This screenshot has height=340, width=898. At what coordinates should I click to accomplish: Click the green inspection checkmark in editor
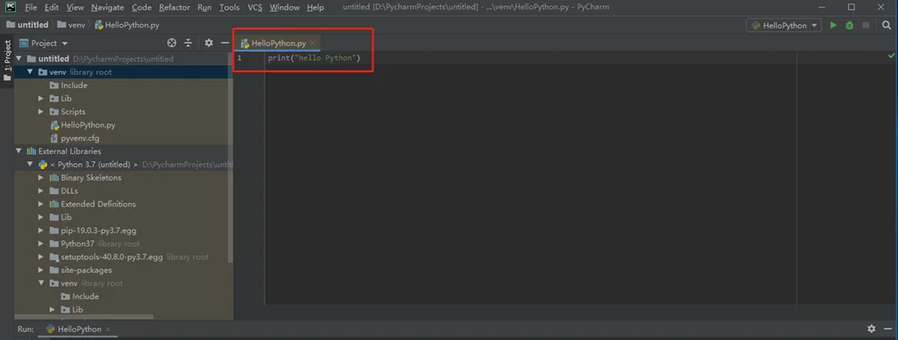pos(891,56)
